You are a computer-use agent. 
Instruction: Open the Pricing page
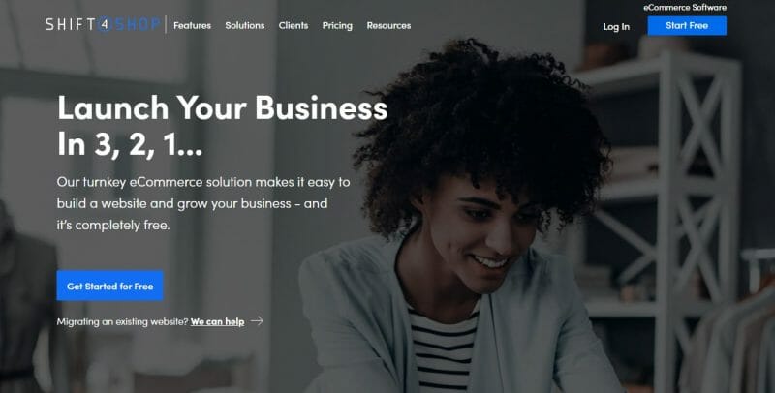coord(337,26)
